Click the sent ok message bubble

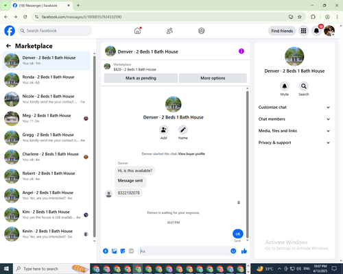click(x=238, y=234)
